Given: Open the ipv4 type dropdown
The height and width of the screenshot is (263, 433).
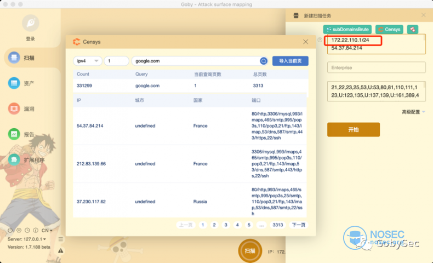Looking at the screenshot, I should [x=87, y=61].
